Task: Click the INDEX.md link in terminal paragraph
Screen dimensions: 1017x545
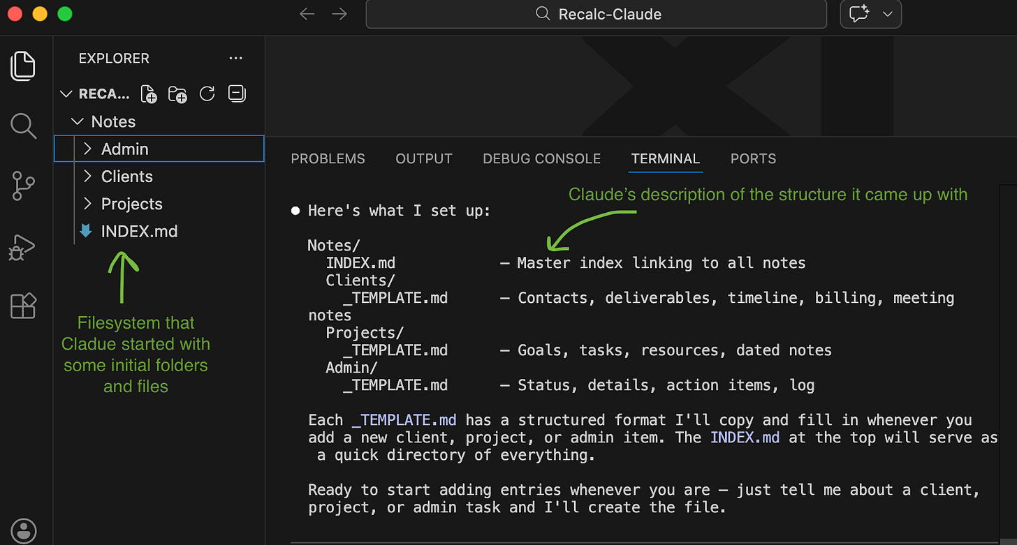Action: [x=745, y=438]
